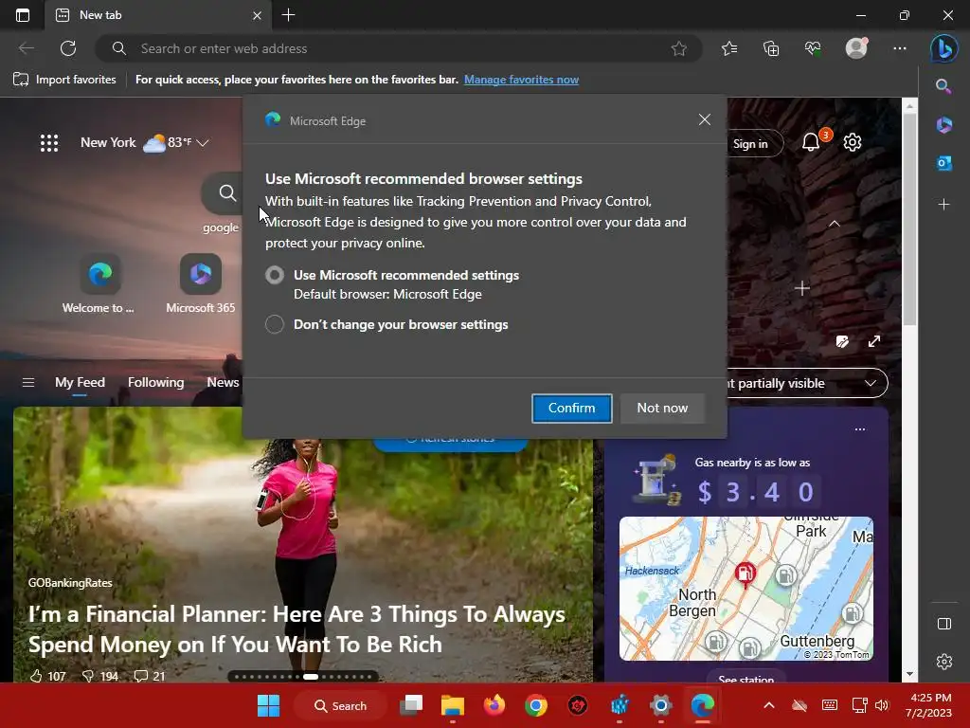Select Don't change your browser settings option
Viewport: 970px width, 728px height.
[x=275, y=324]
